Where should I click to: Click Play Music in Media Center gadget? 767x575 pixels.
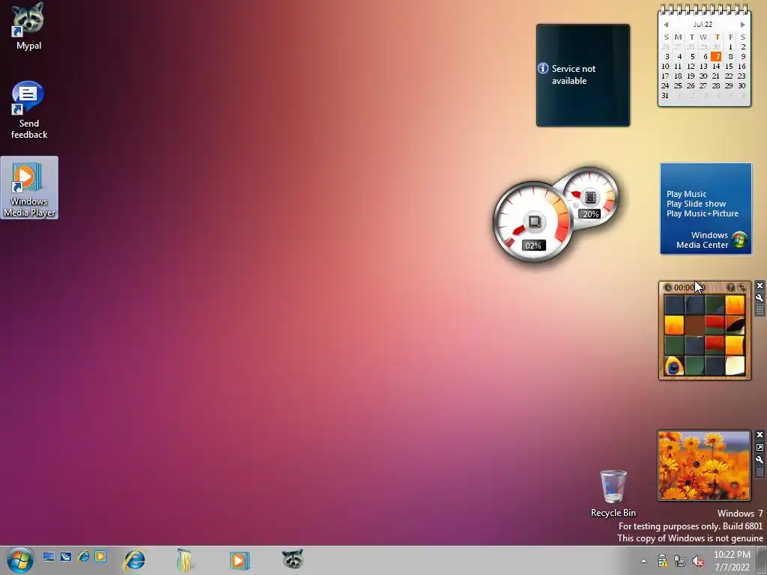coord(686,194)
